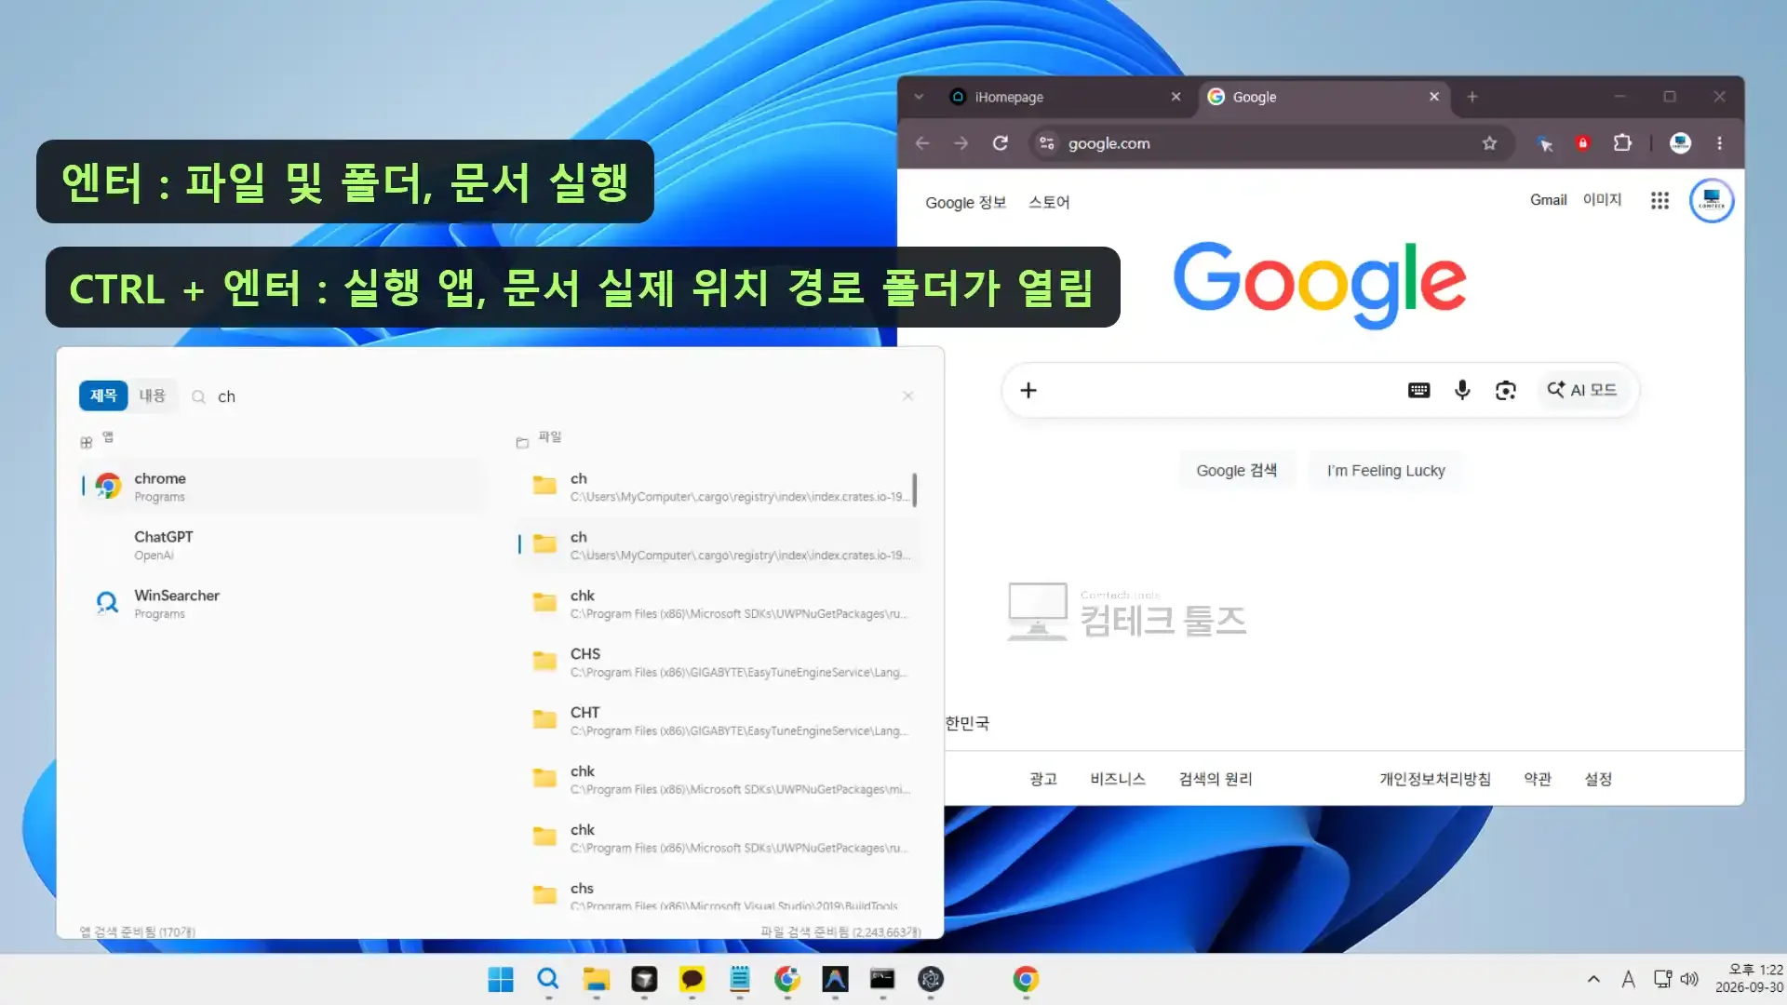Screen dimensions: 1787x1005
Task: Reload the Google page
Action: 1001,143
